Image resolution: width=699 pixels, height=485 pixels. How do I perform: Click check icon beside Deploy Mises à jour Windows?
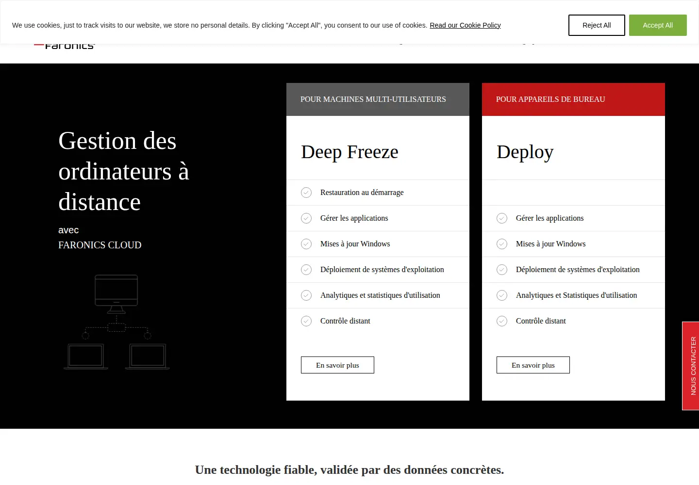tap(502, 244)
